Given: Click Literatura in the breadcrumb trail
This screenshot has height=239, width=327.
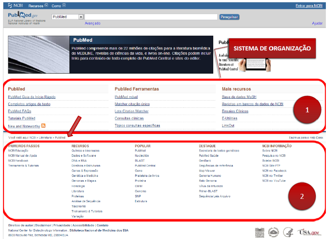Looking at the screenshot, I should (46, 138).
